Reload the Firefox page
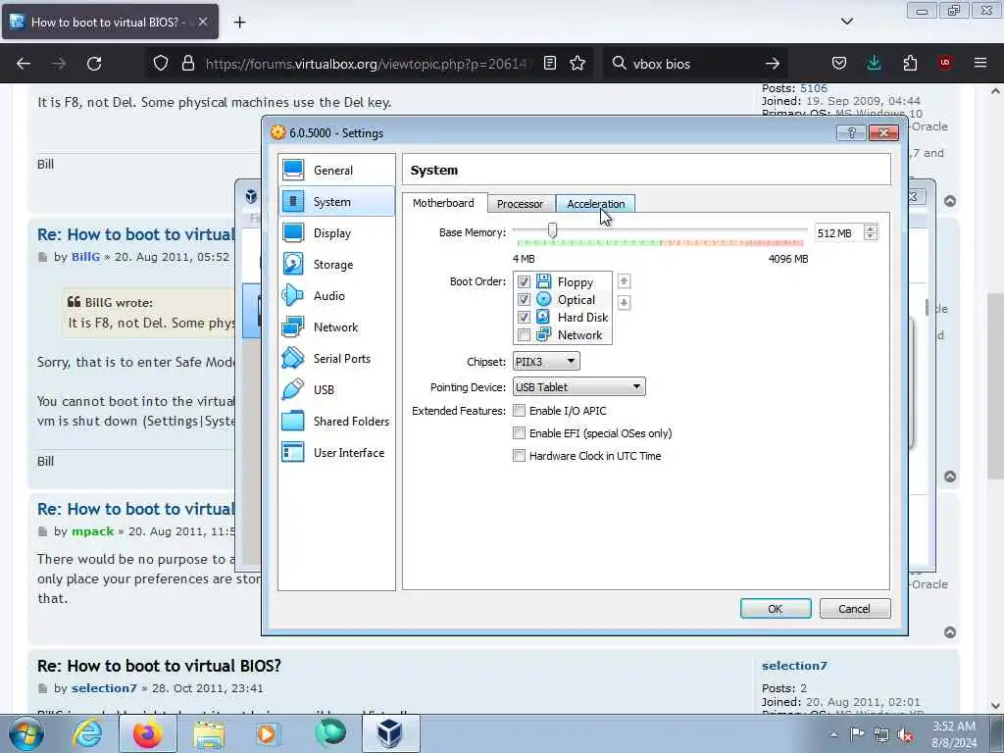The height and width of the screenshot is (753, 1004). coord(94,64)
